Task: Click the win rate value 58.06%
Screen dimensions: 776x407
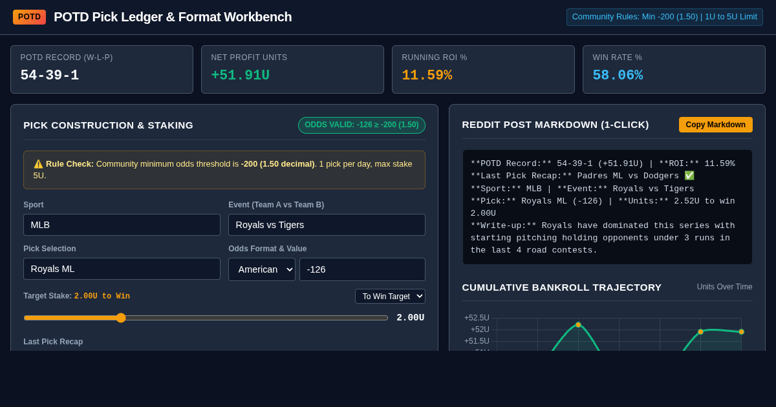Action: 618,76
